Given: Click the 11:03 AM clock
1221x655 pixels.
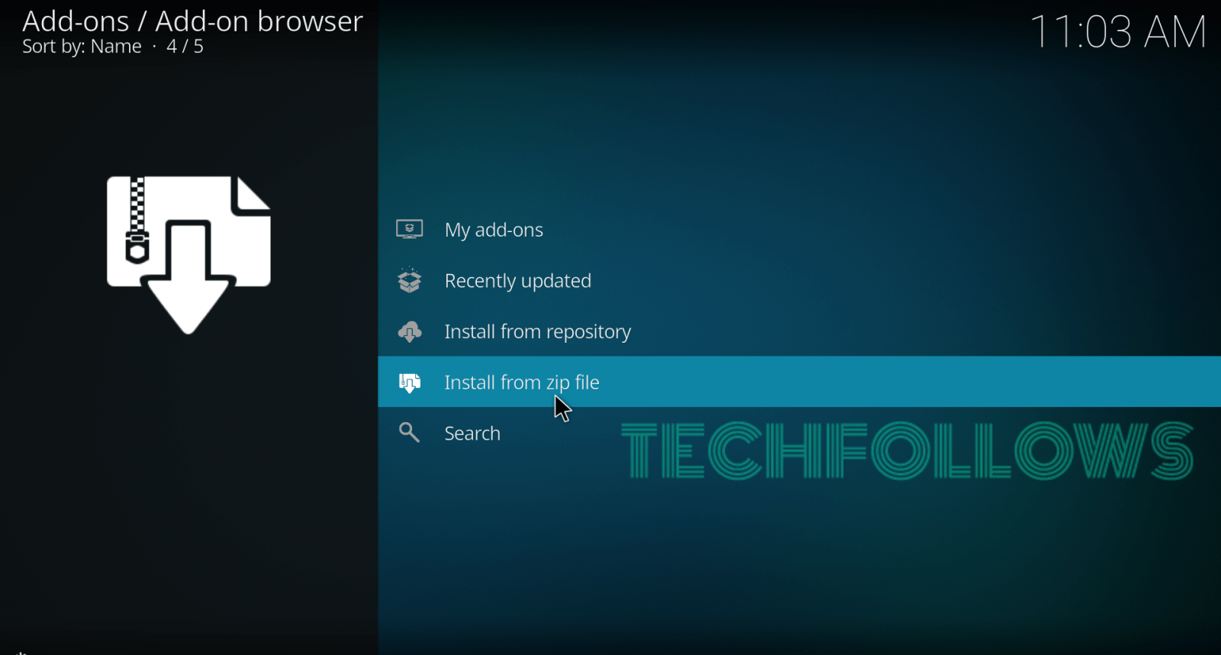Looking at the screenshot, I should (1118, 32).
